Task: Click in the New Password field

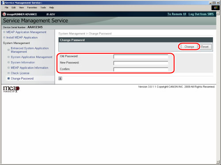Action: click(x=141, y=63)
